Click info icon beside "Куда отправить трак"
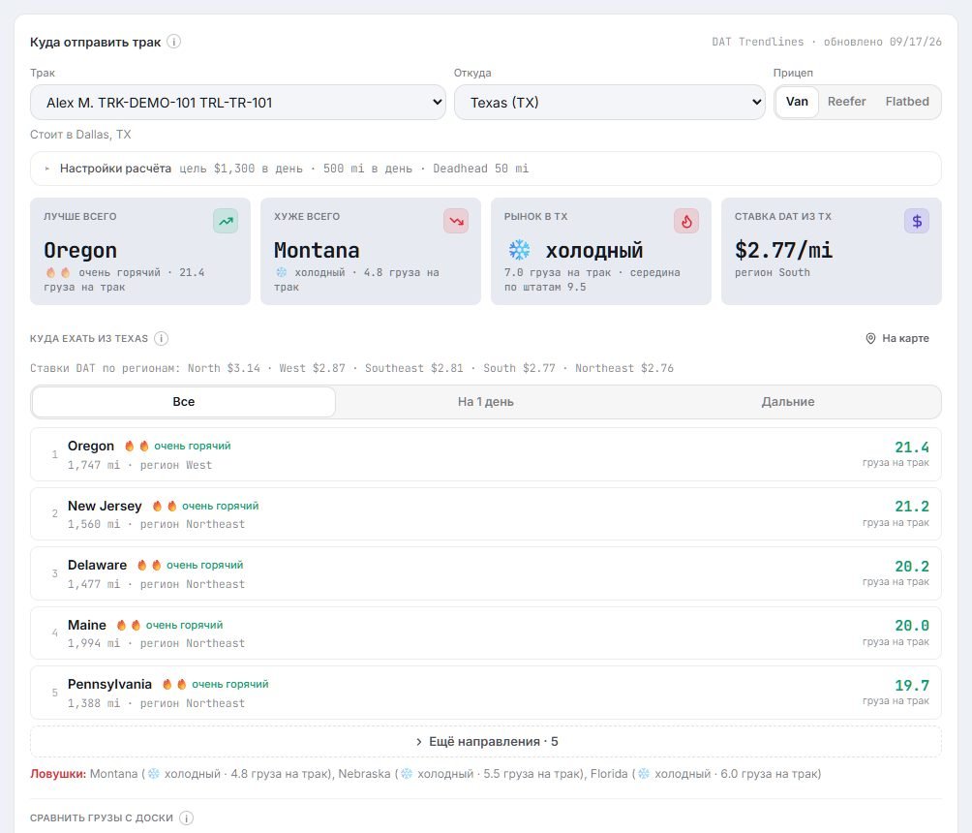This screenshot has height=833, width=972. point(174,42)
